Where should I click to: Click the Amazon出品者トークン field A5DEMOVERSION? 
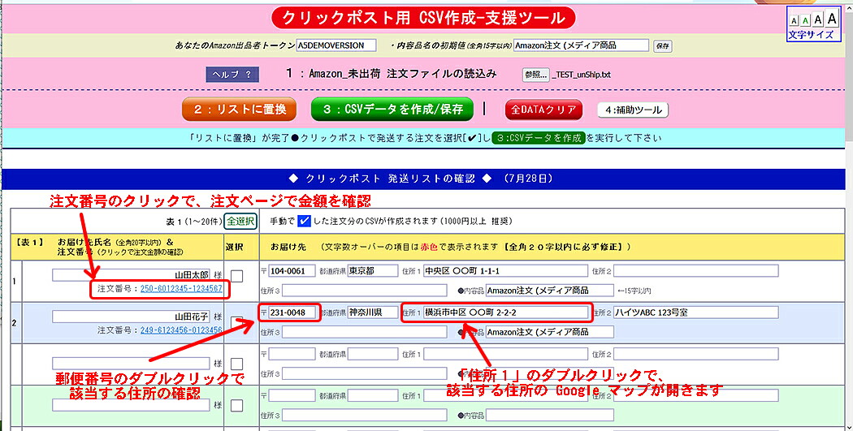pyautogui.click(x=336, y=45)
